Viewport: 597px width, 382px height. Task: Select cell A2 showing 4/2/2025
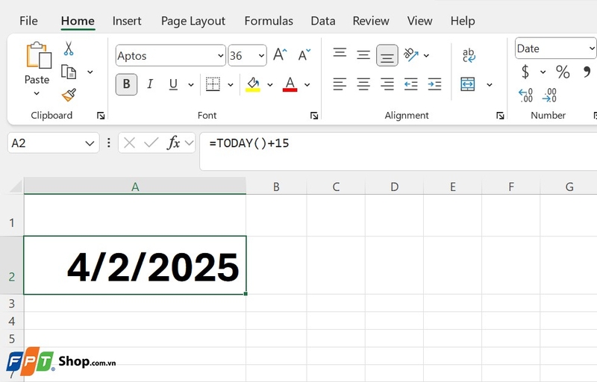coord(135,265)
